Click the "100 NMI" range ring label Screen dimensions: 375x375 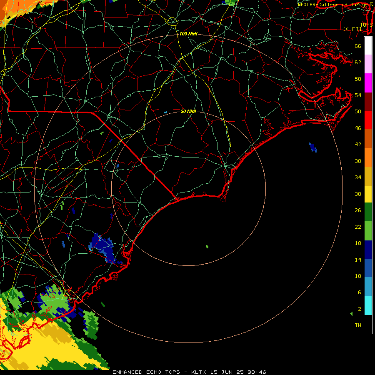[188, 34]
